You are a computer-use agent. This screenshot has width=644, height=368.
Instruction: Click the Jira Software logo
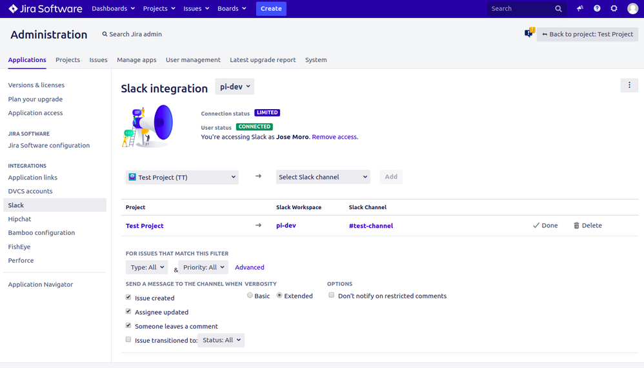tap(45, 8)
